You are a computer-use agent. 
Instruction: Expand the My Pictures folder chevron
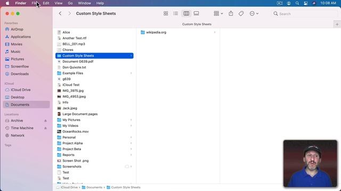[x=131, y=120]
